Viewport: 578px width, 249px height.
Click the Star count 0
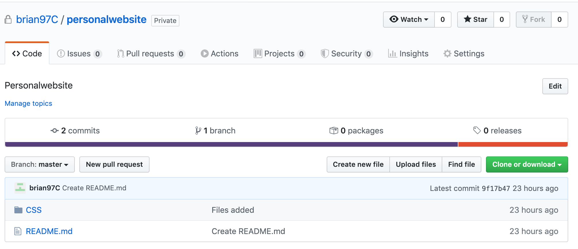coord(502,20)
